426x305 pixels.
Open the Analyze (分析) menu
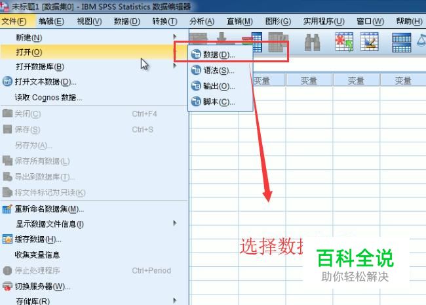coord(202,21)
